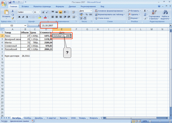Screen dimensions: 172x123
Task: Apply percent style to cell
Action: click(x=87, y=14)
